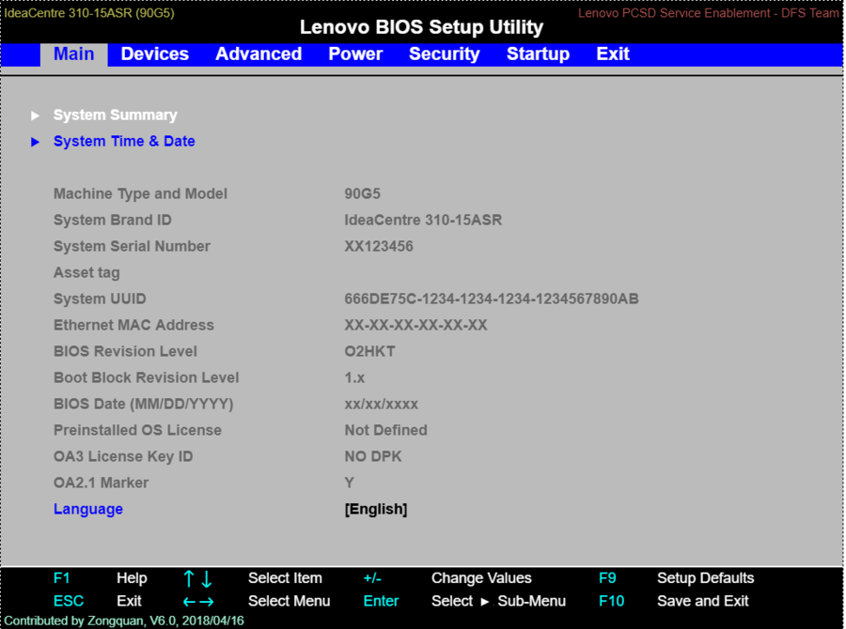Go to the Power tab
Image resolution: width=846 pixels, height=629 pixels.
coord(355,54)
